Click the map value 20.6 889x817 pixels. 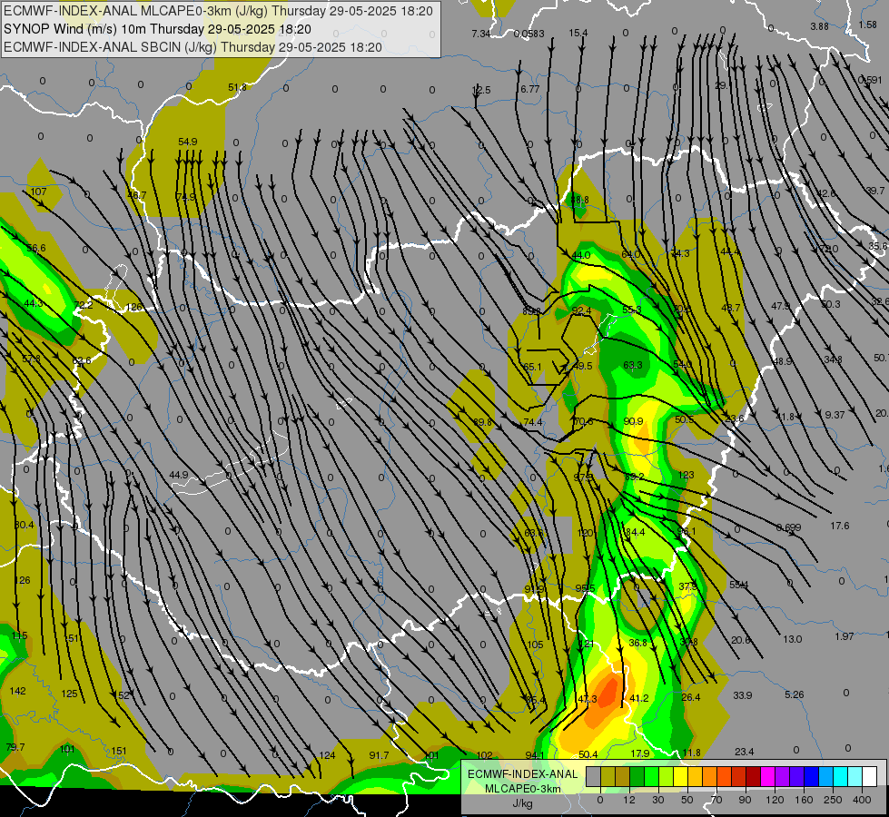(740, 640)
